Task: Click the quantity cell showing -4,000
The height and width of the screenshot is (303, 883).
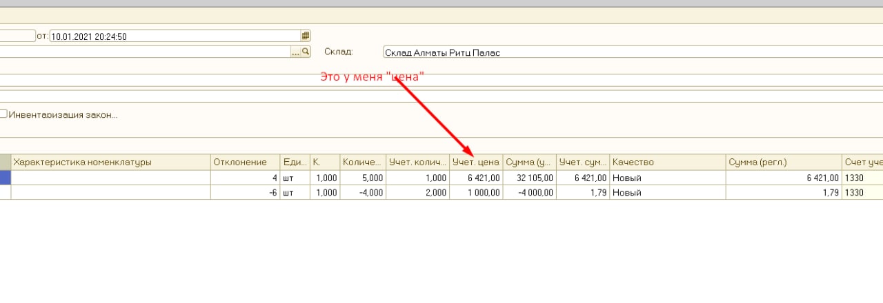Action: coord(363,193)
